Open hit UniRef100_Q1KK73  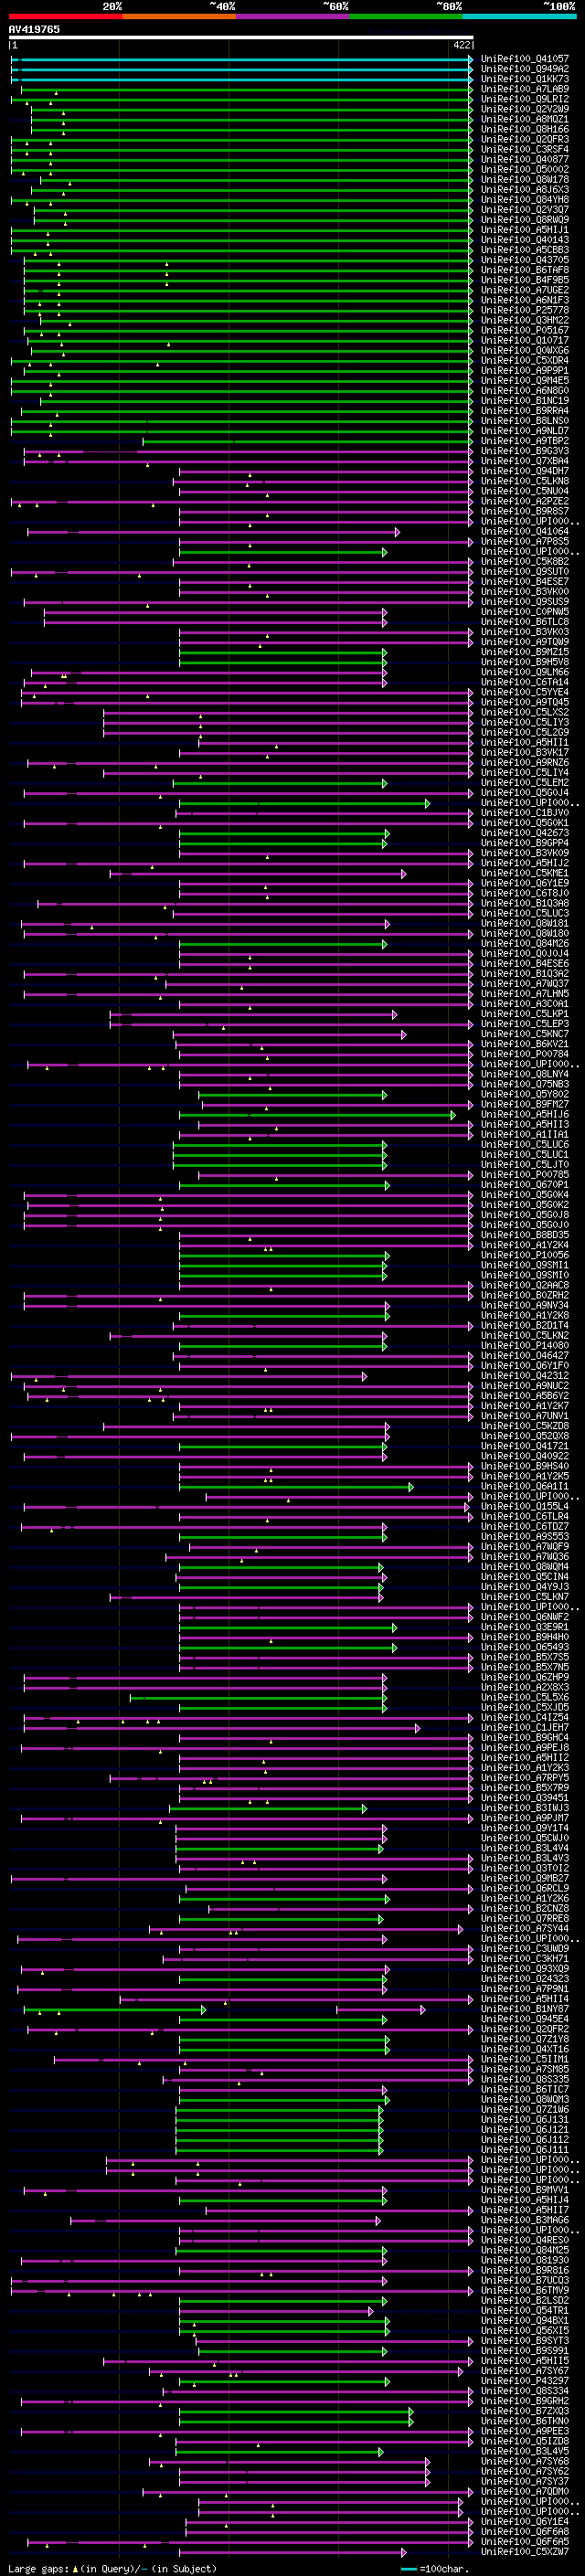click(525, 79)
